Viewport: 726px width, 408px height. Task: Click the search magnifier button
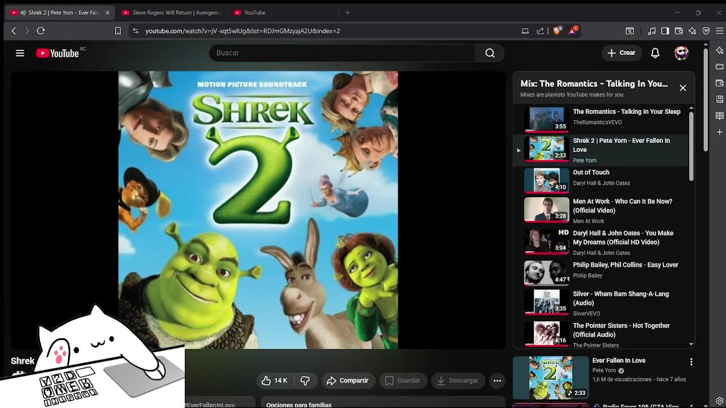[x=490, y=53]
